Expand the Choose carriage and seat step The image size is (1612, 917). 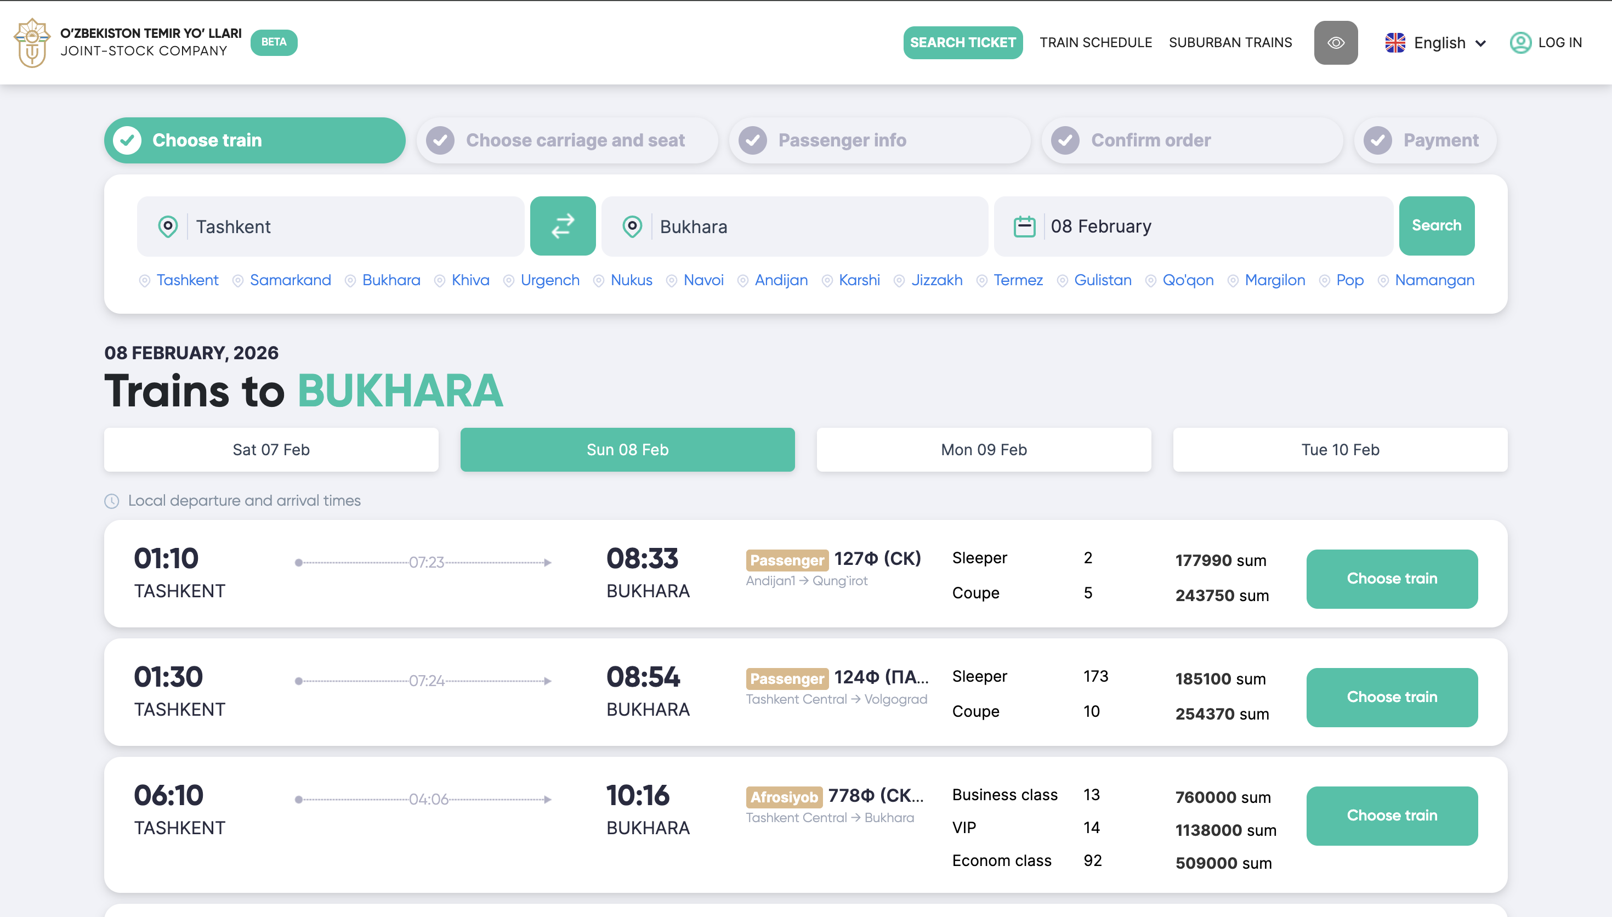pos(566,140)
